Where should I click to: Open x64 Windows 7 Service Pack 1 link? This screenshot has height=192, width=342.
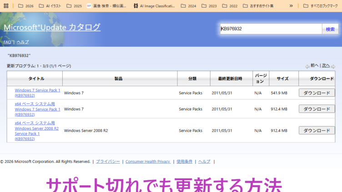[x=37, y=109]
